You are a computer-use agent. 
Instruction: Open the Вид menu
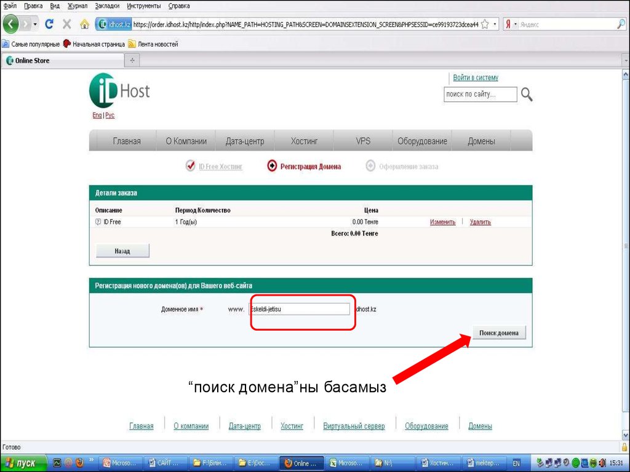click(55, 6)
